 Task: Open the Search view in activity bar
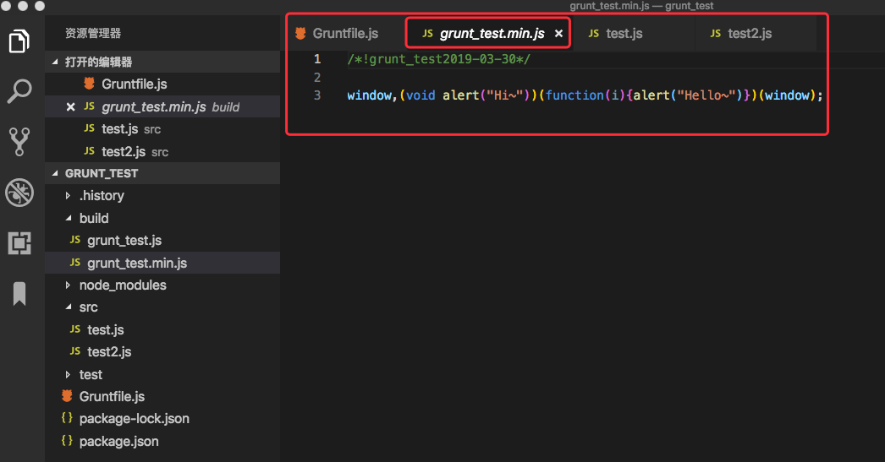tap(19, 91)
